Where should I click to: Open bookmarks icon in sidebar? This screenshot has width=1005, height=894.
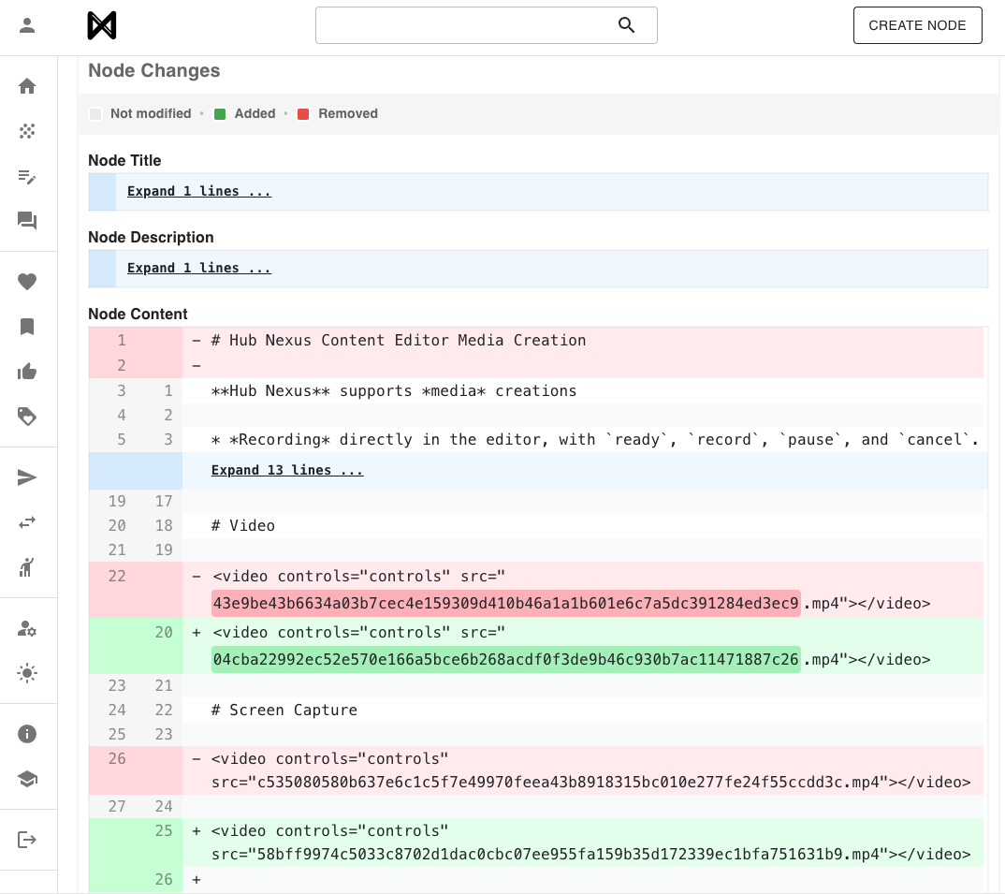point(27,327)
